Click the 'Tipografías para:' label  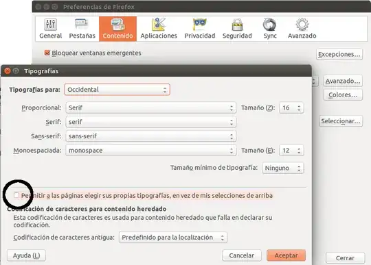pos(34,90)
